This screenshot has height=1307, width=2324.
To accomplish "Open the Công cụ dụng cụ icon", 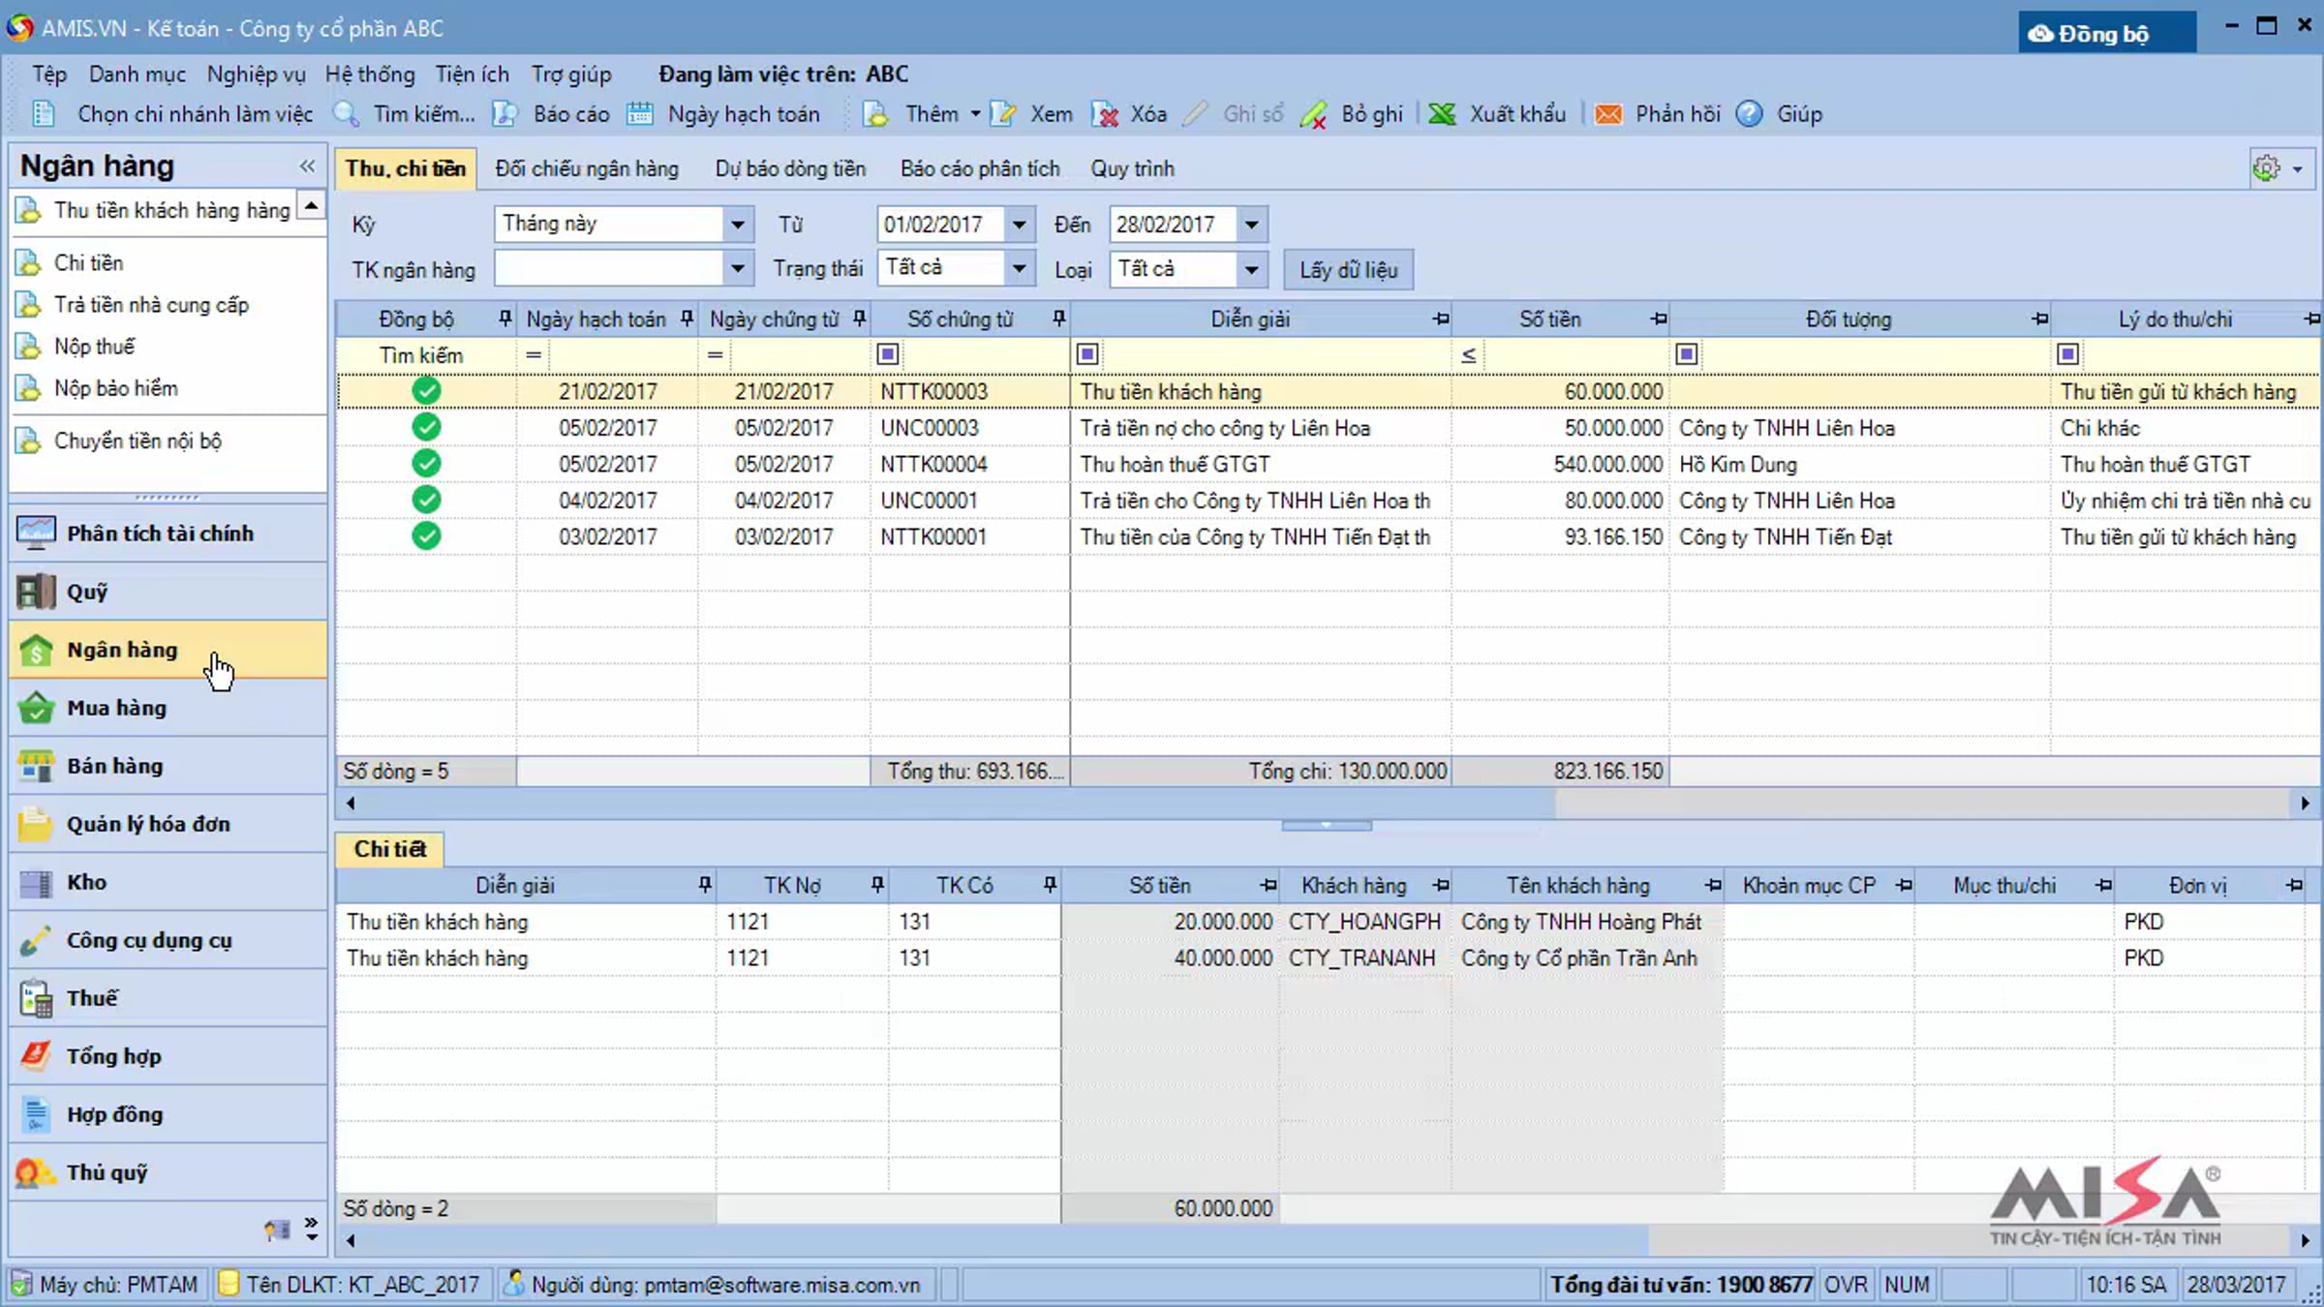I will [36, 940].
